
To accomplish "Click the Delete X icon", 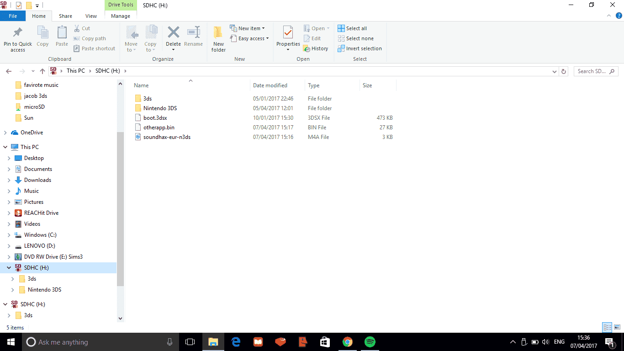I will click(x=173, y=32).
